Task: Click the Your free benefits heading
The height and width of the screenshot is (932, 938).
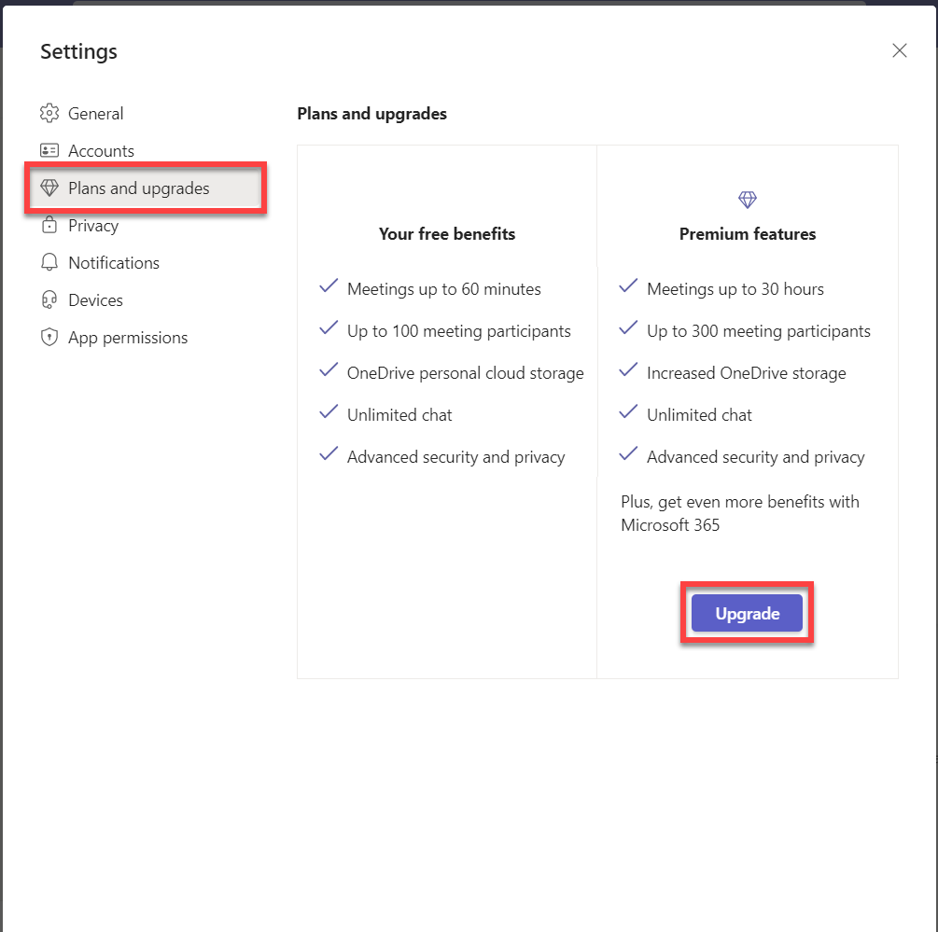Action: [x=447, y=234]
